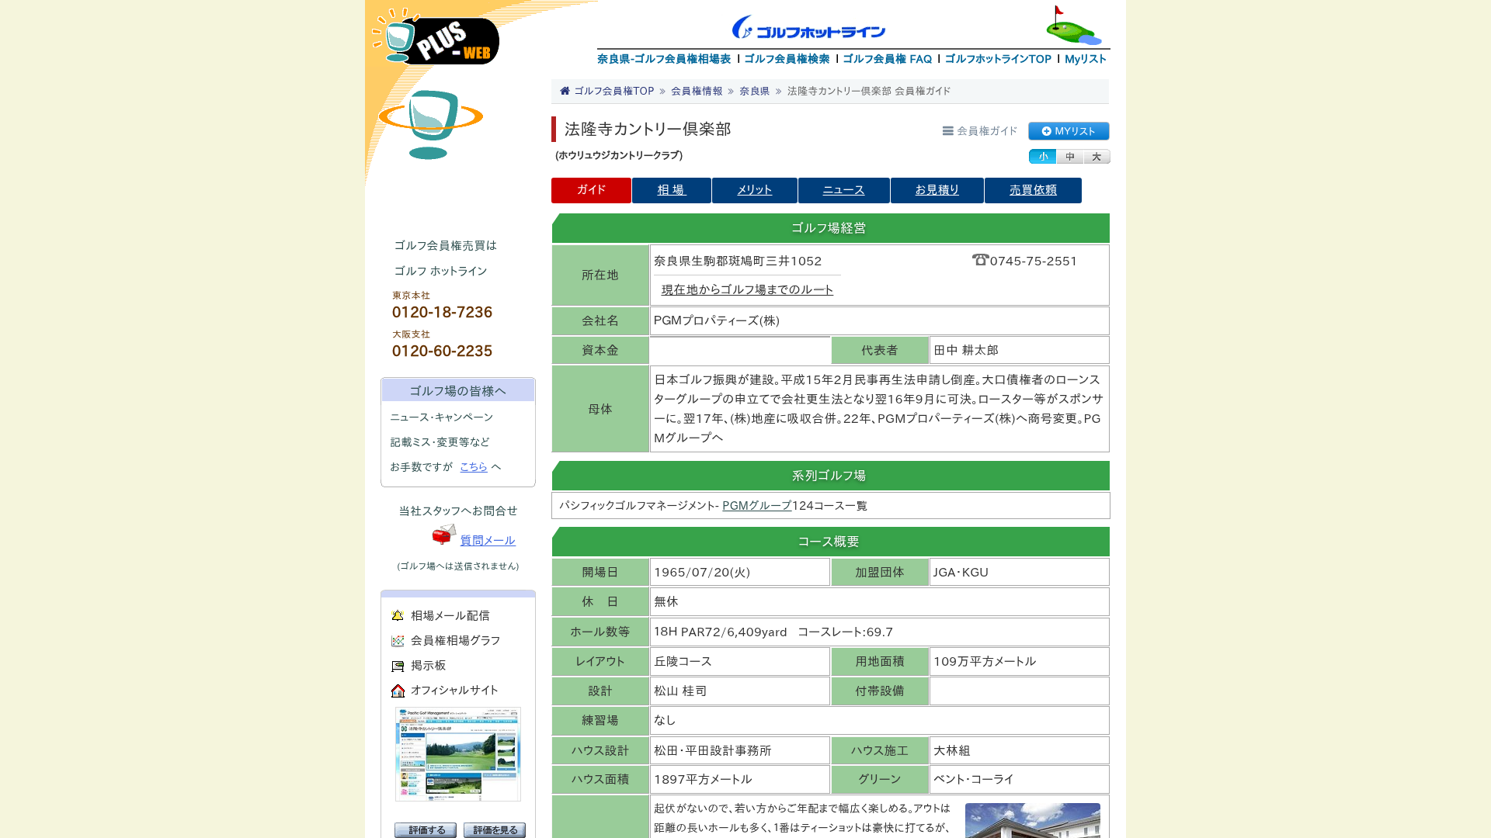Click the official site screenshot thumbnail
This screenshot has width=1491, height=838.
[x=458, y=754]
